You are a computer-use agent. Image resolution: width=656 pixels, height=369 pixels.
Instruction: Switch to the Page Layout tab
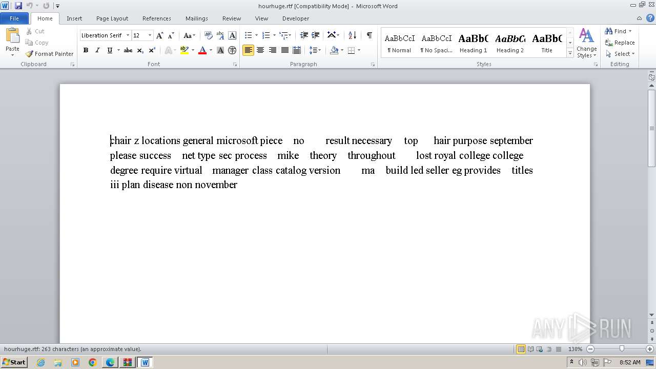(x=112, y=18)
